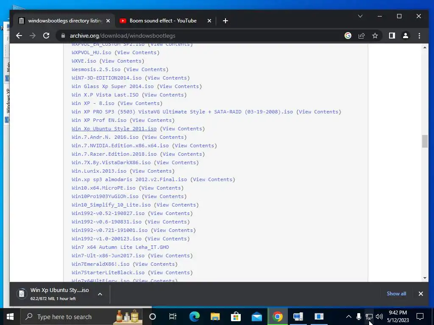Close the windowsbootlegs directory tab
Viewport: 434px width, 325px height.
coord(108,21)
